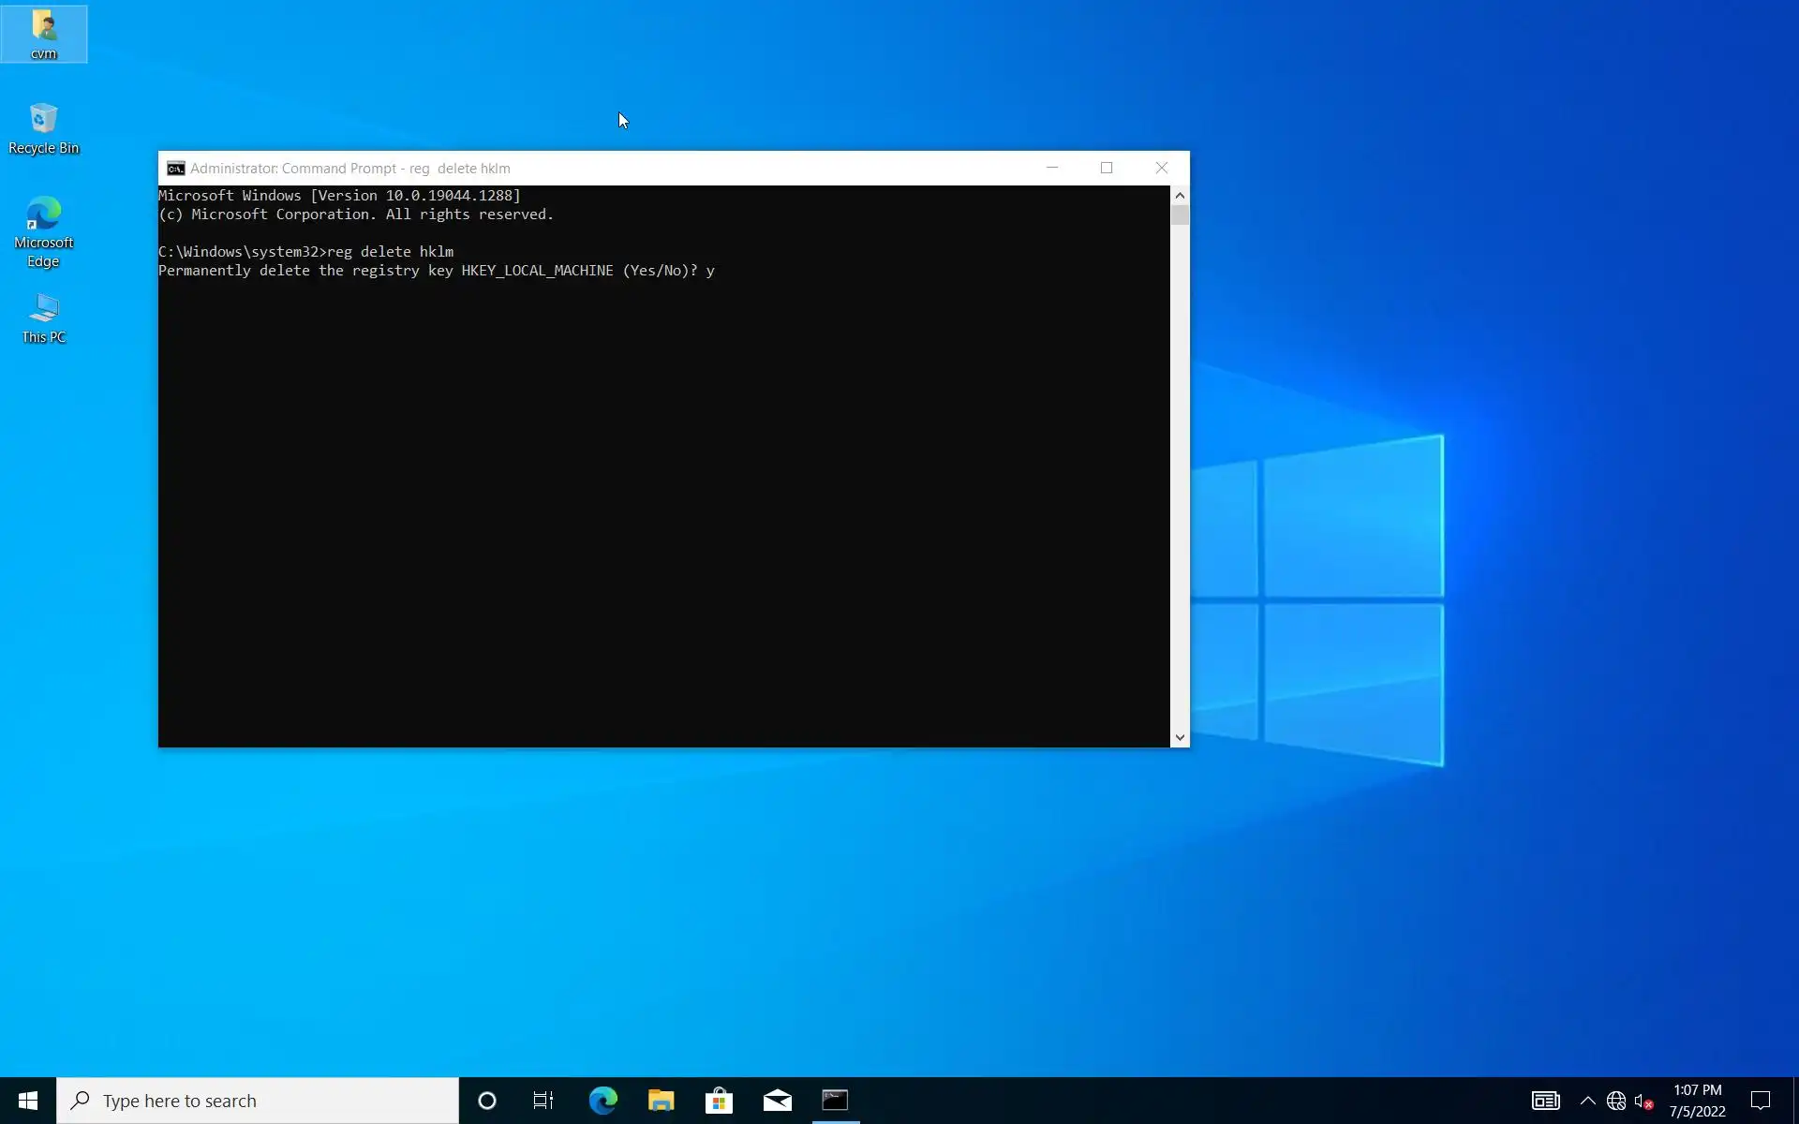Open the cvm folder desktop icon

click(43, 33)
